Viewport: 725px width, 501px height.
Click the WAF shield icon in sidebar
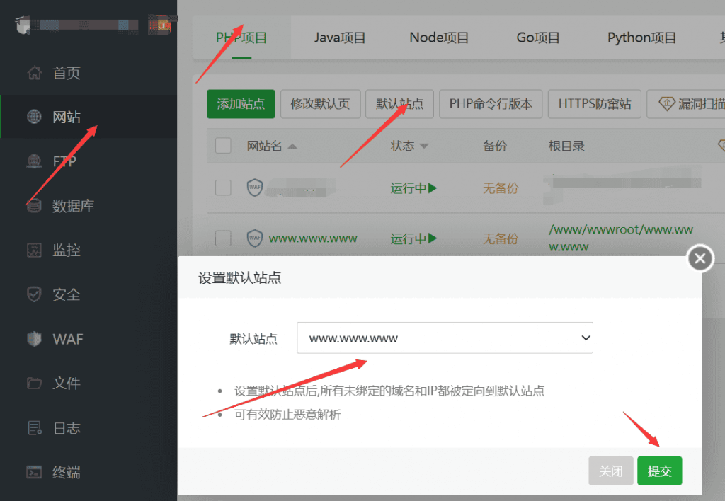coord(34,339)
